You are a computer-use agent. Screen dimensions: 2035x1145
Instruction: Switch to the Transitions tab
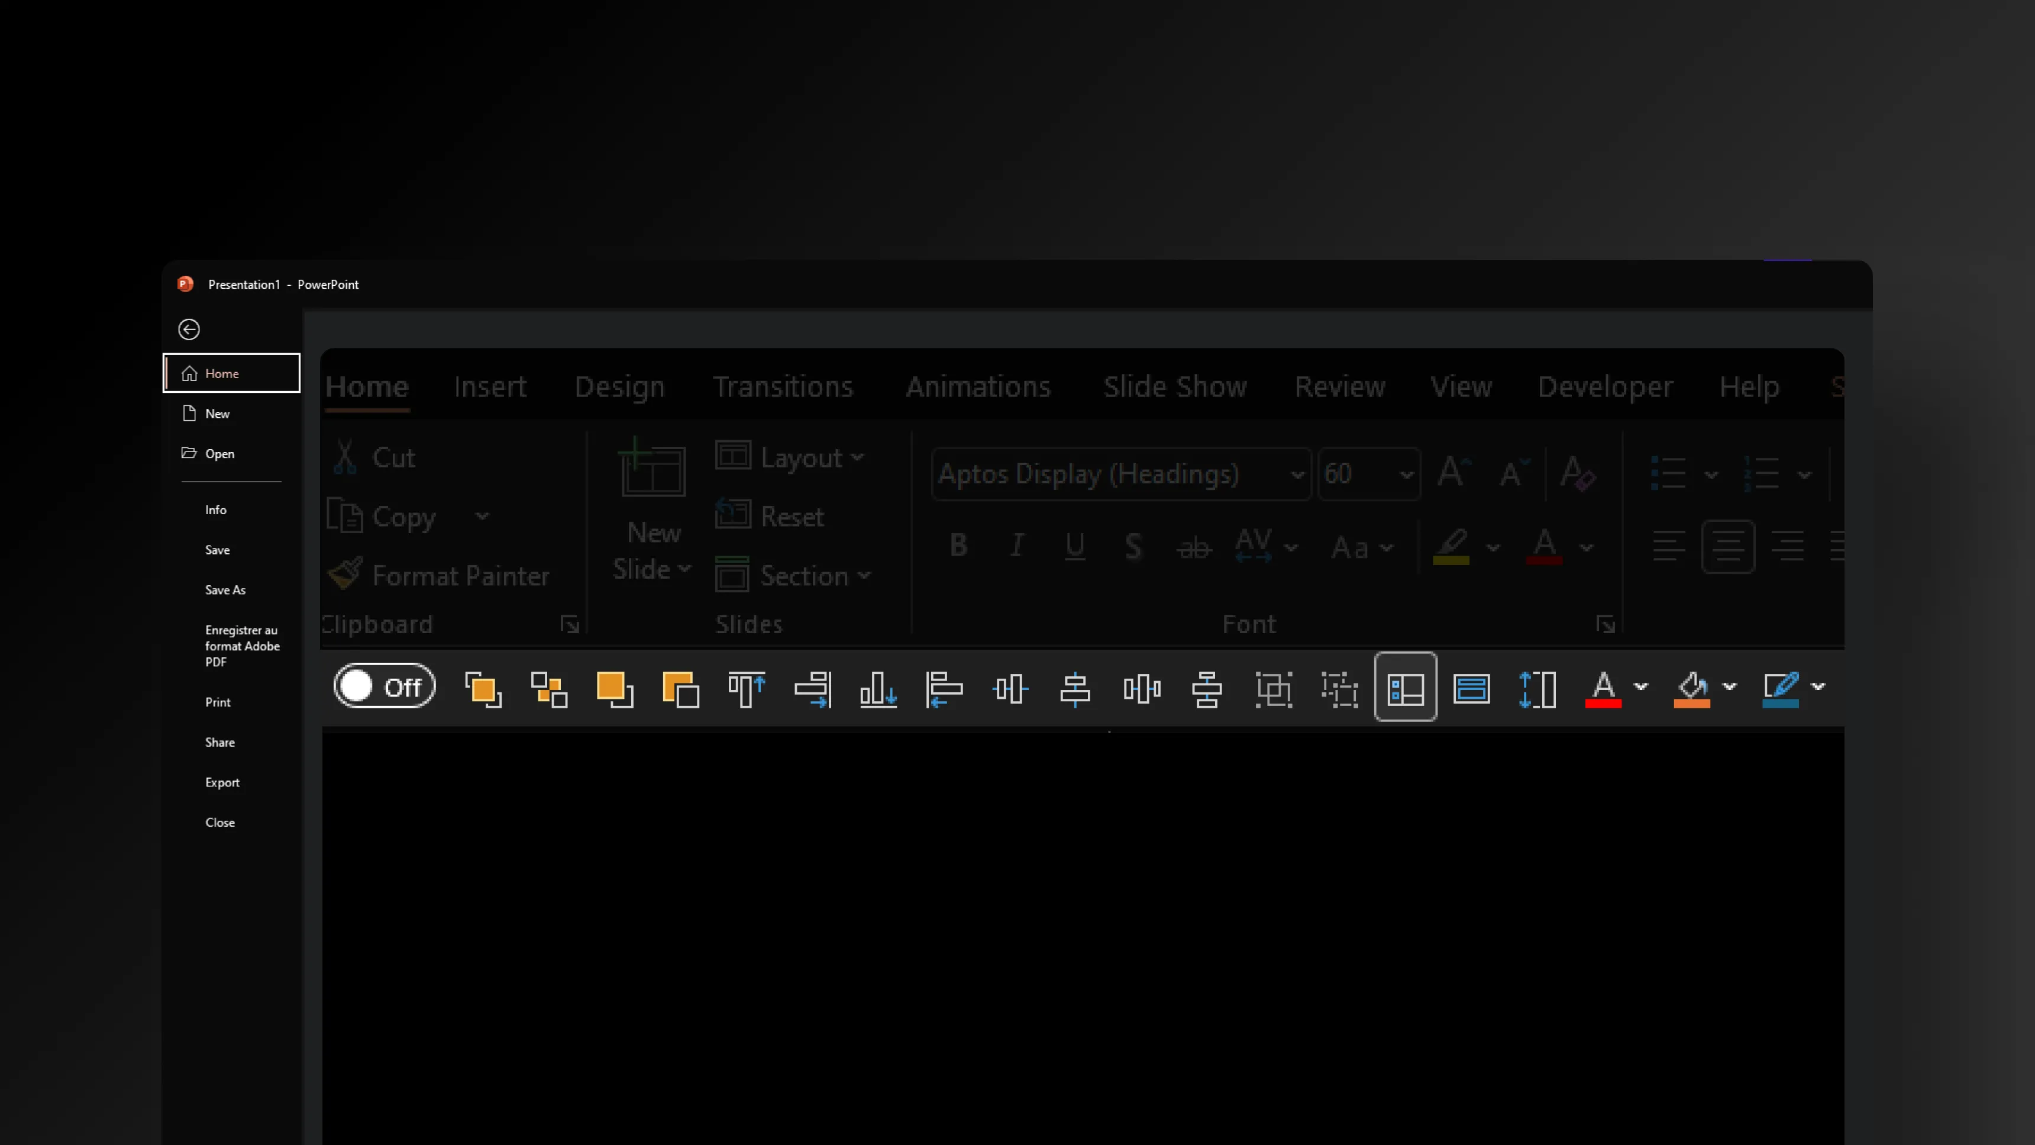782,386
